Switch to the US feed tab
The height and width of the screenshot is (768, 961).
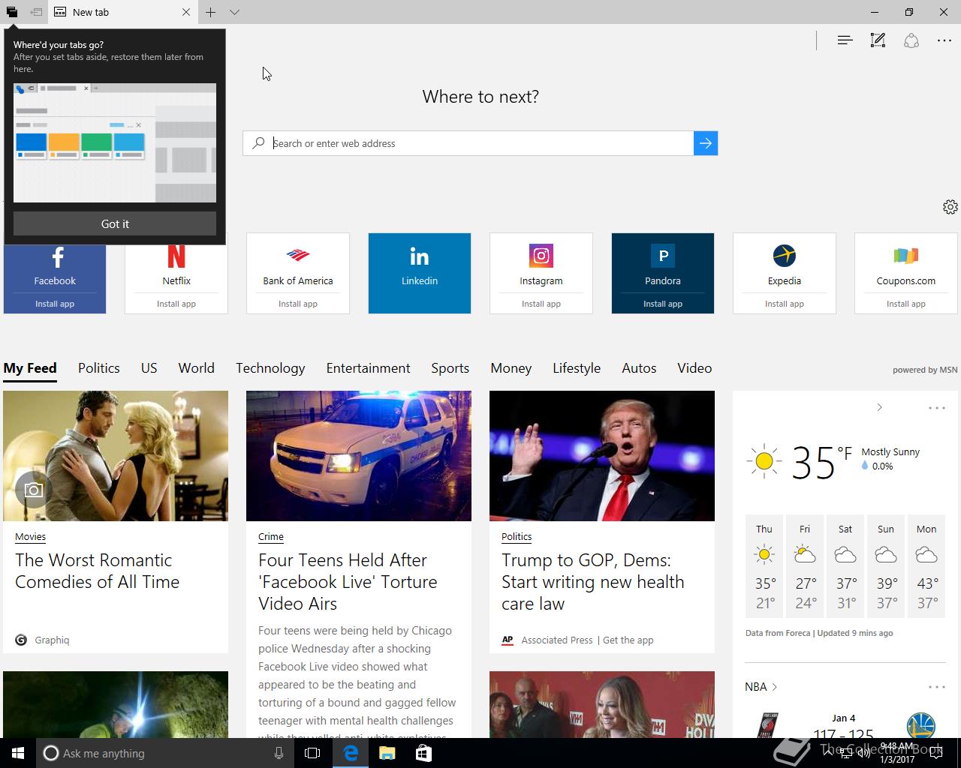click(x=149, y=368)
